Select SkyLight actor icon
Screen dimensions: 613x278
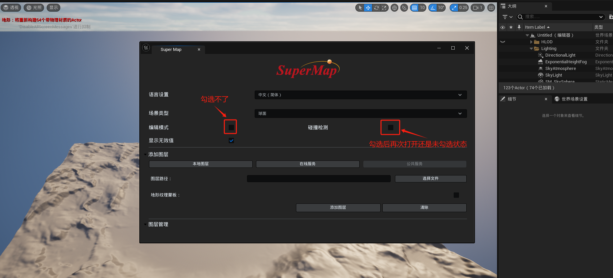click(541, 75)
